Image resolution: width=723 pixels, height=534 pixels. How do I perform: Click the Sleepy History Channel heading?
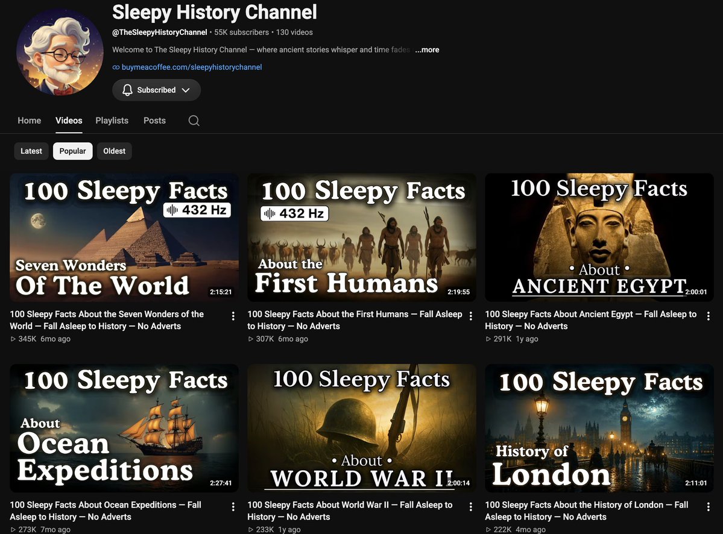pyautogui.click(x=215, y=13)
